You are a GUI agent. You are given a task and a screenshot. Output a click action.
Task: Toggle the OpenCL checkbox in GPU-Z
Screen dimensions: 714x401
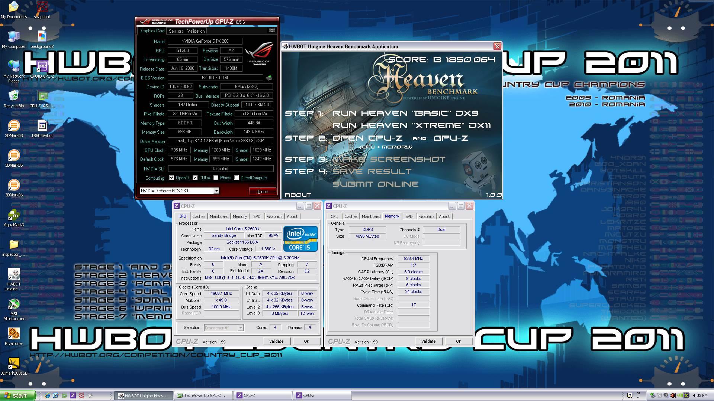(171, 178)
